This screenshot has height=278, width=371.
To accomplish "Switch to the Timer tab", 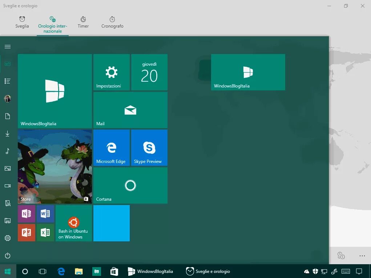I will click(83, 23).
